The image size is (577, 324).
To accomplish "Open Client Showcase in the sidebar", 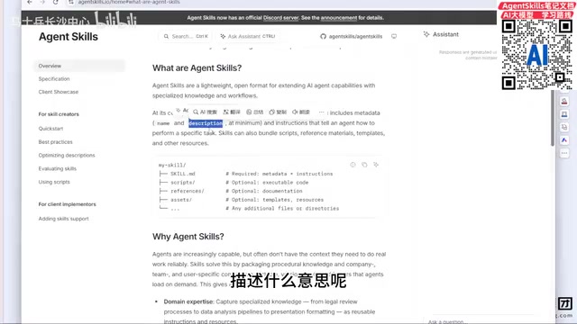I will pyautogui.click(x=58, y=92).
